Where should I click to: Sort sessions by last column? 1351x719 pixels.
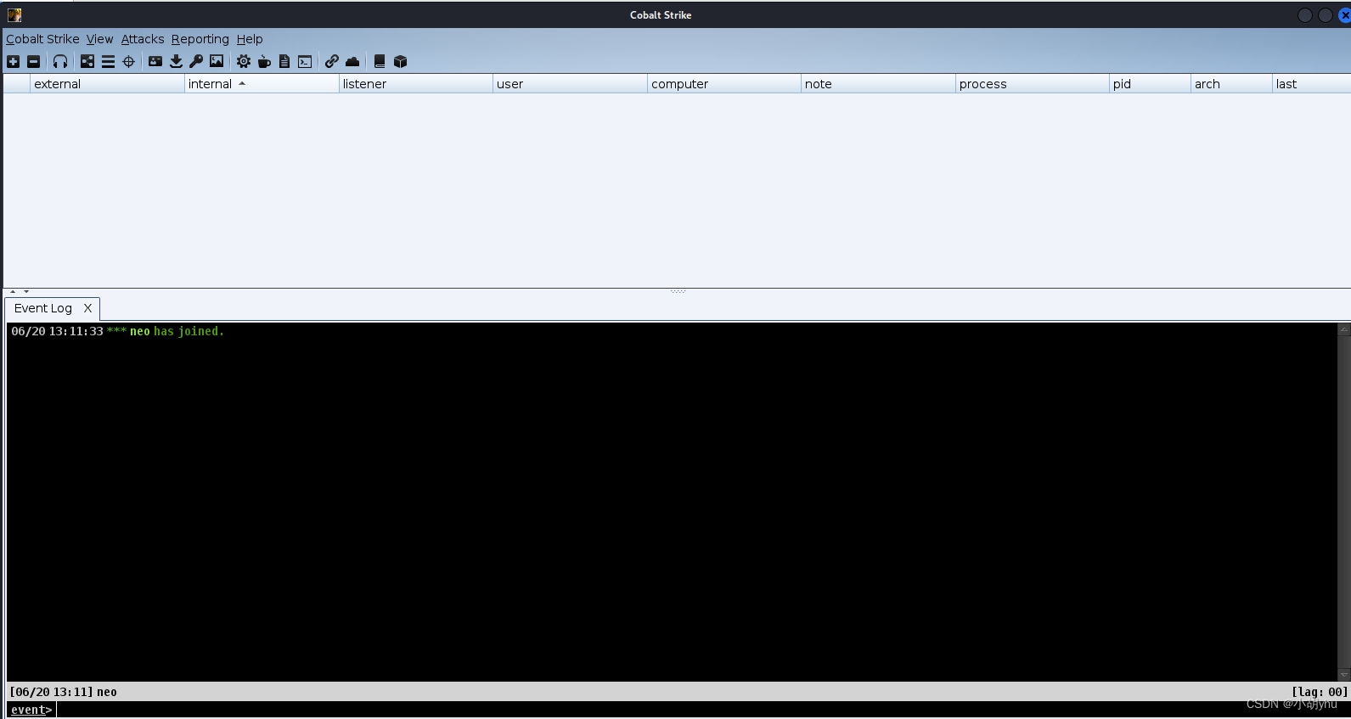click(1311, 84)
